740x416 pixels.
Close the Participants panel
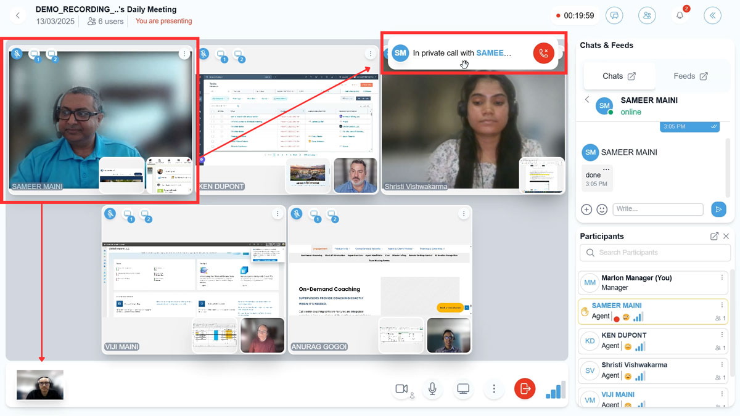click(x=726, y=236)
